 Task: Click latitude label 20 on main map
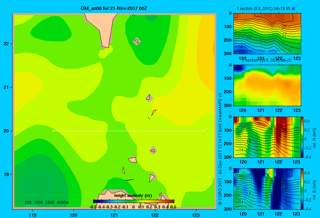pos(6,131)
